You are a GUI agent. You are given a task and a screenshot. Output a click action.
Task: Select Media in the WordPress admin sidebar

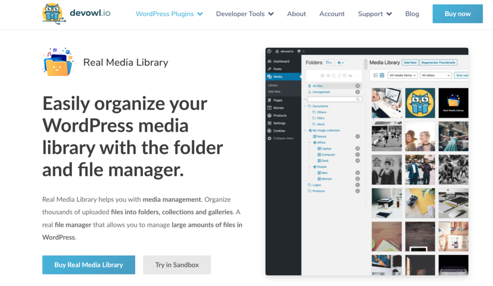(278, 76)
